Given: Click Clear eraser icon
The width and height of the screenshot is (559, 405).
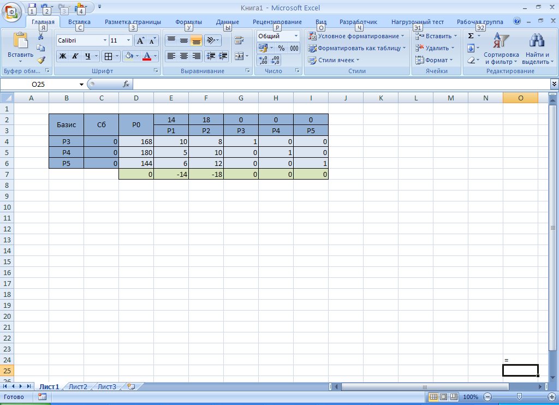Looking at the screenshot, I should point(471,60).
